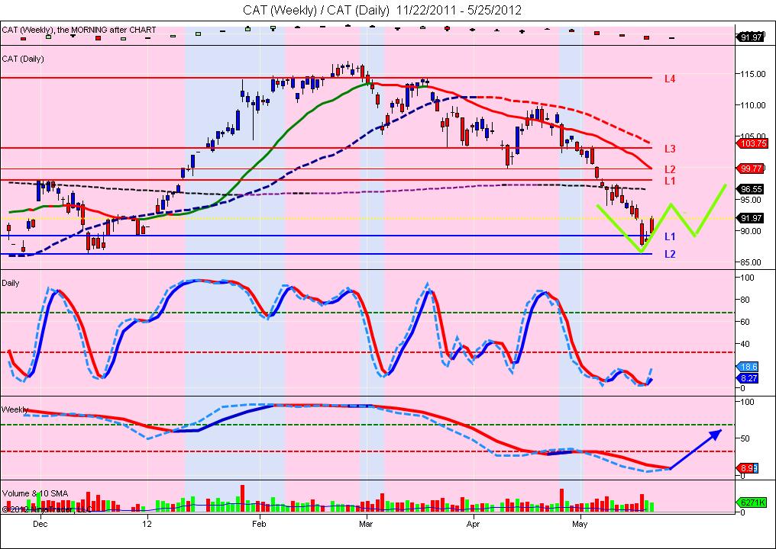Click the Dec label on the date axis

pos(40,524)
